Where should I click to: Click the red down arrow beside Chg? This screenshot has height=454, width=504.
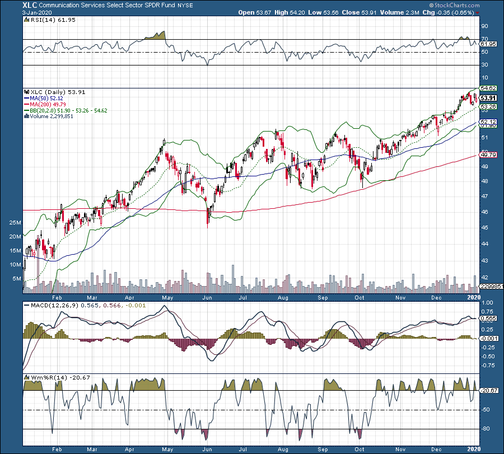click(x=477, y=13)
